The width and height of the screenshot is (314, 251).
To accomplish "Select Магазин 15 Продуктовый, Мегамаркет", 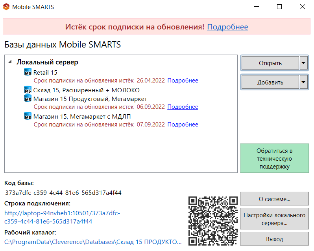I will pos(90,99).
